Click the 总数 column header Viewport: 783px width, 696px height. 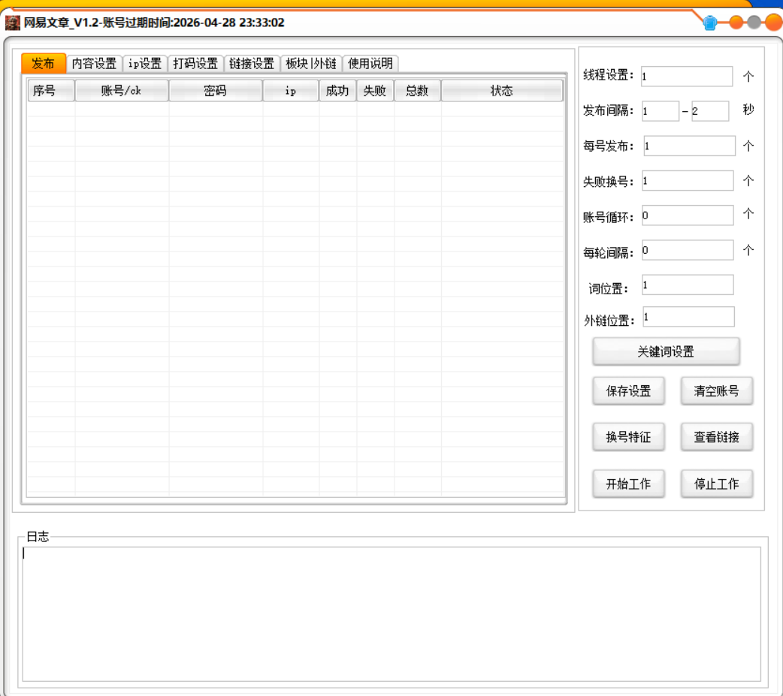pyautogui.click(x=418, y=91)
